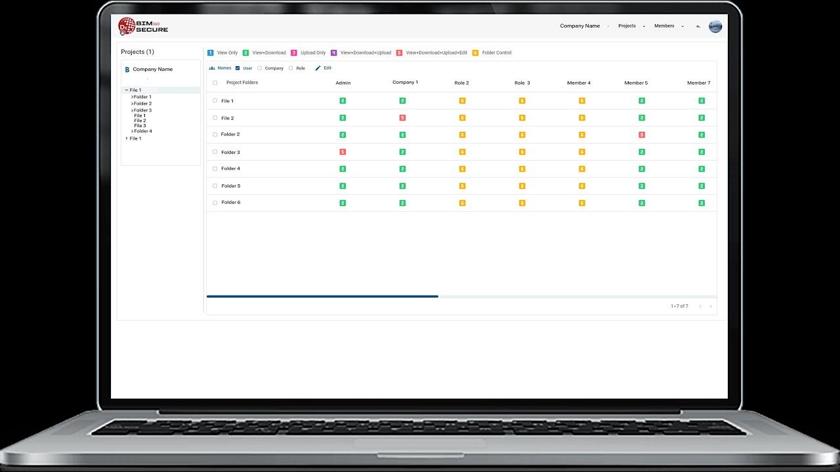This screenshot has width=840, height=472.
Task: Go to previous table page arrow
Action: [x=700, y=306]
